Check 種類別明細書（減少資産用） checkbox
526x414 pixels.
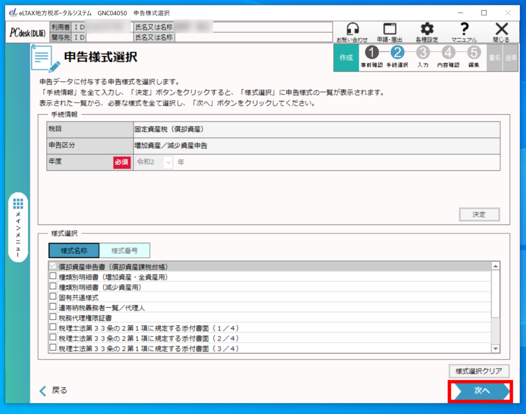tap(53, 287)
